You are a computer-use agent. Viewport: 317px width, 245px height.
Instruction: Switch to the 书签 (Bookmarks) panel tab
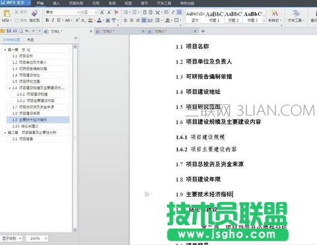point(30,40)
